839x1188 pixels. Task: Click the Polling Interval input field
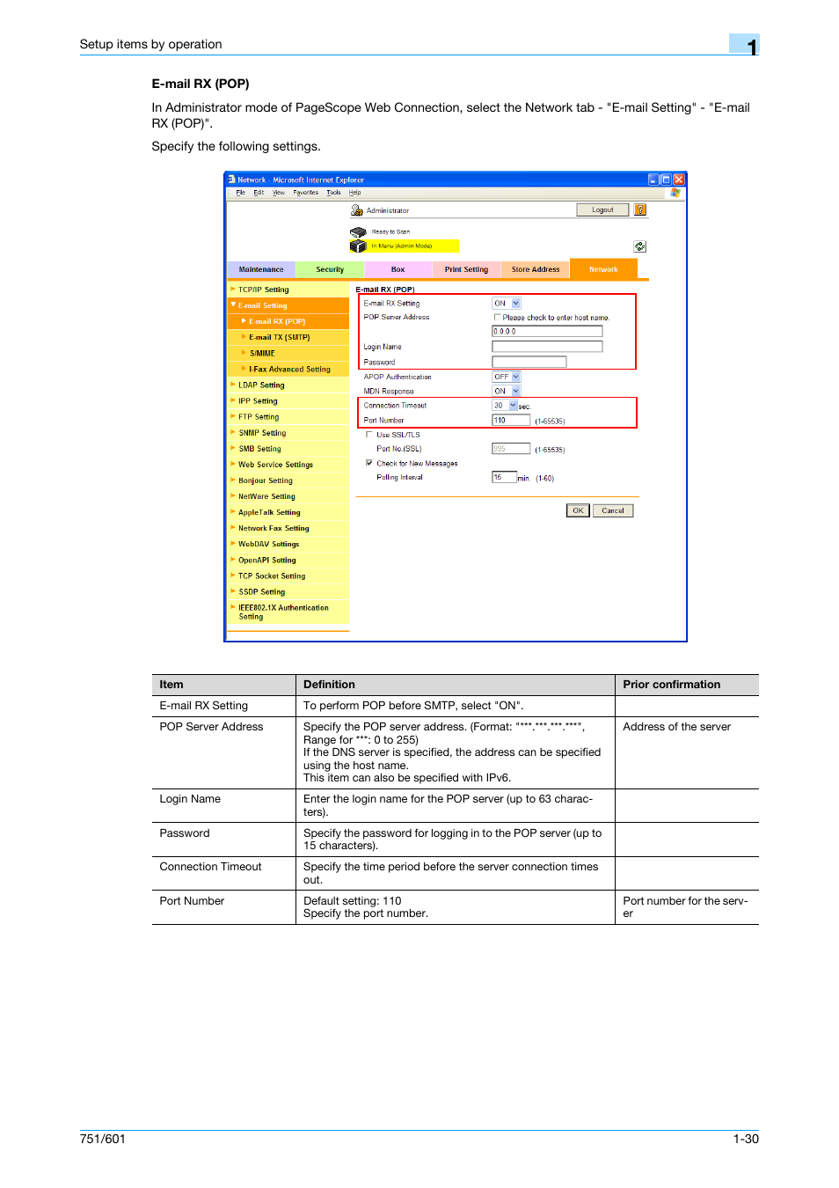[x=504, y=477]
